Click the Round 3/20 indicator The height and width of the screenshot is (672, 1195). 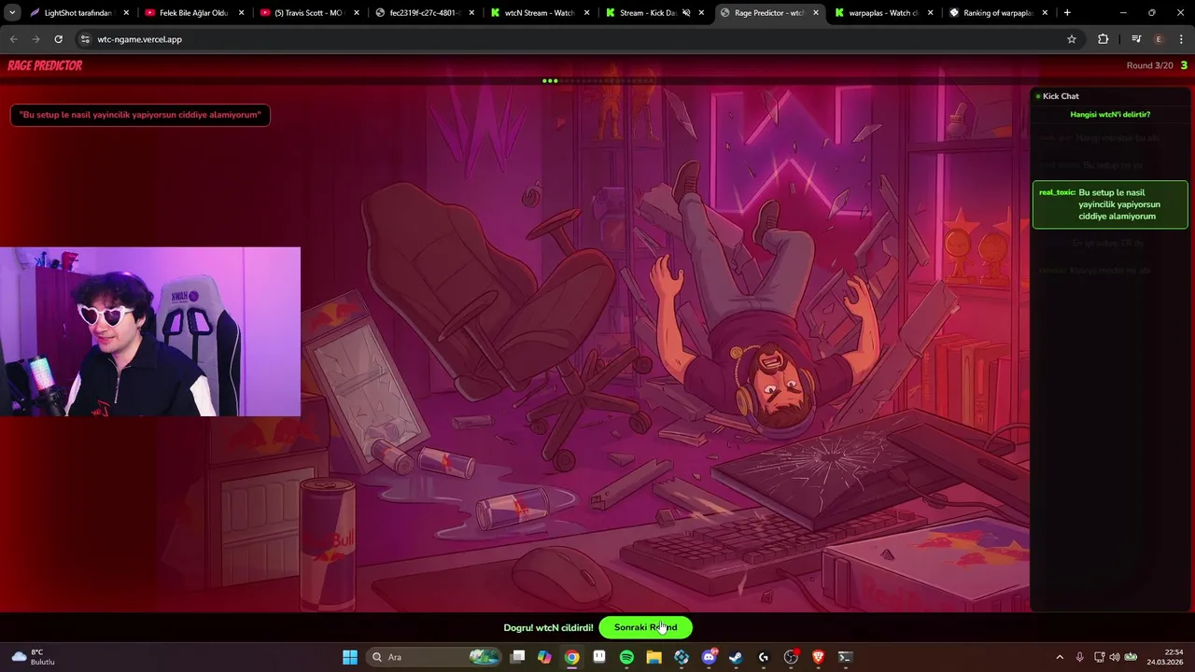coord(1149,65)
